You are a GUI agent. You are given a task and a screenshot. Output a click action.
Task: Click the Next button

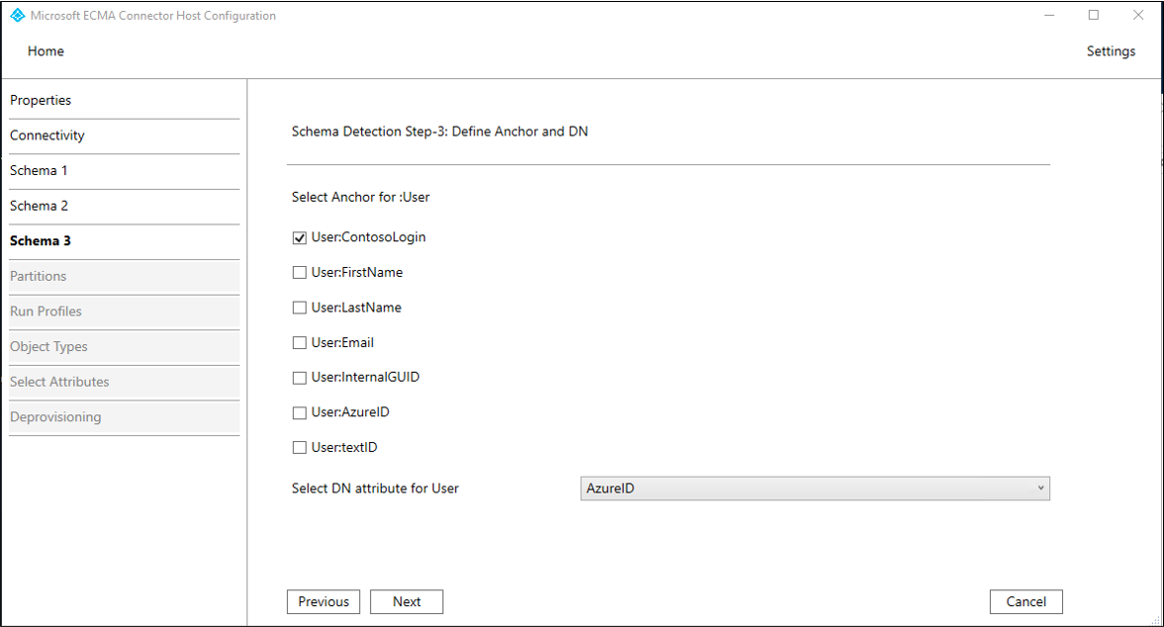[x=407, y=602]
